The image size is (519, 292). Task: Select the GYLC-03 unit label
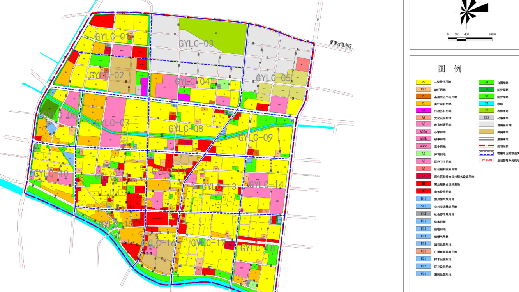click(196, 43)
